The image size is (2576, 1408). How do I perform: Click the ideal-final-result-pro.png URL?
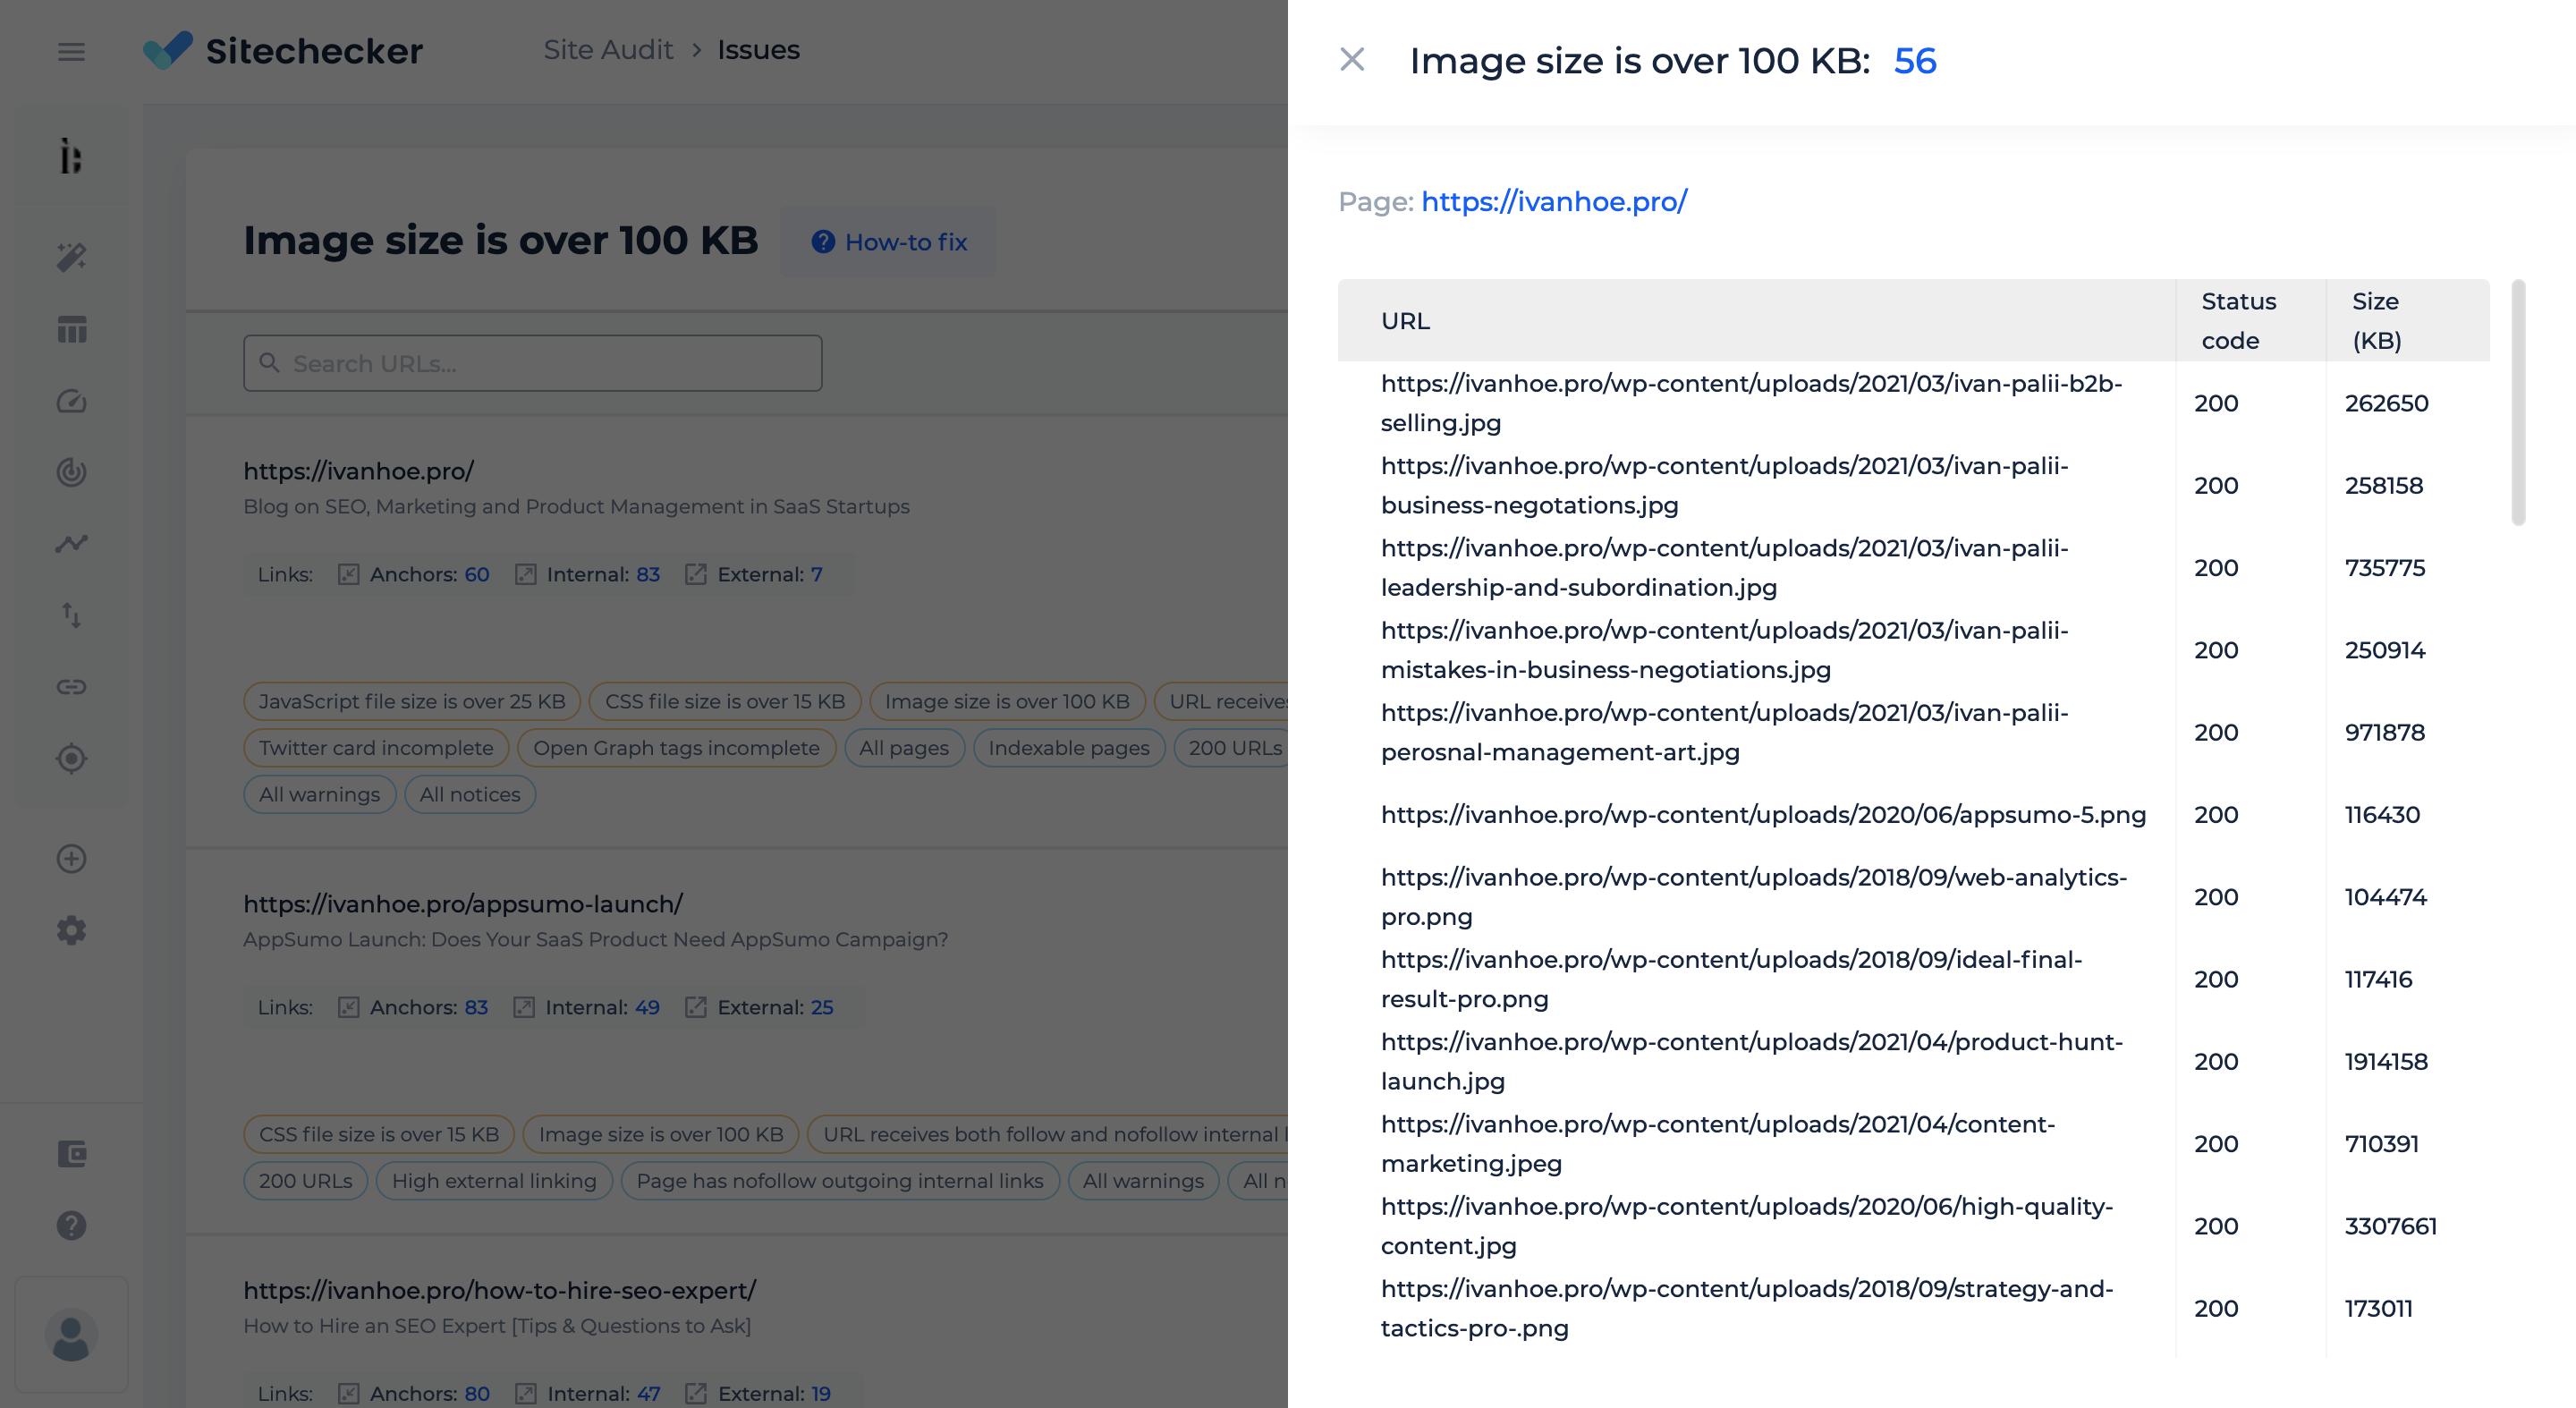1731,978
